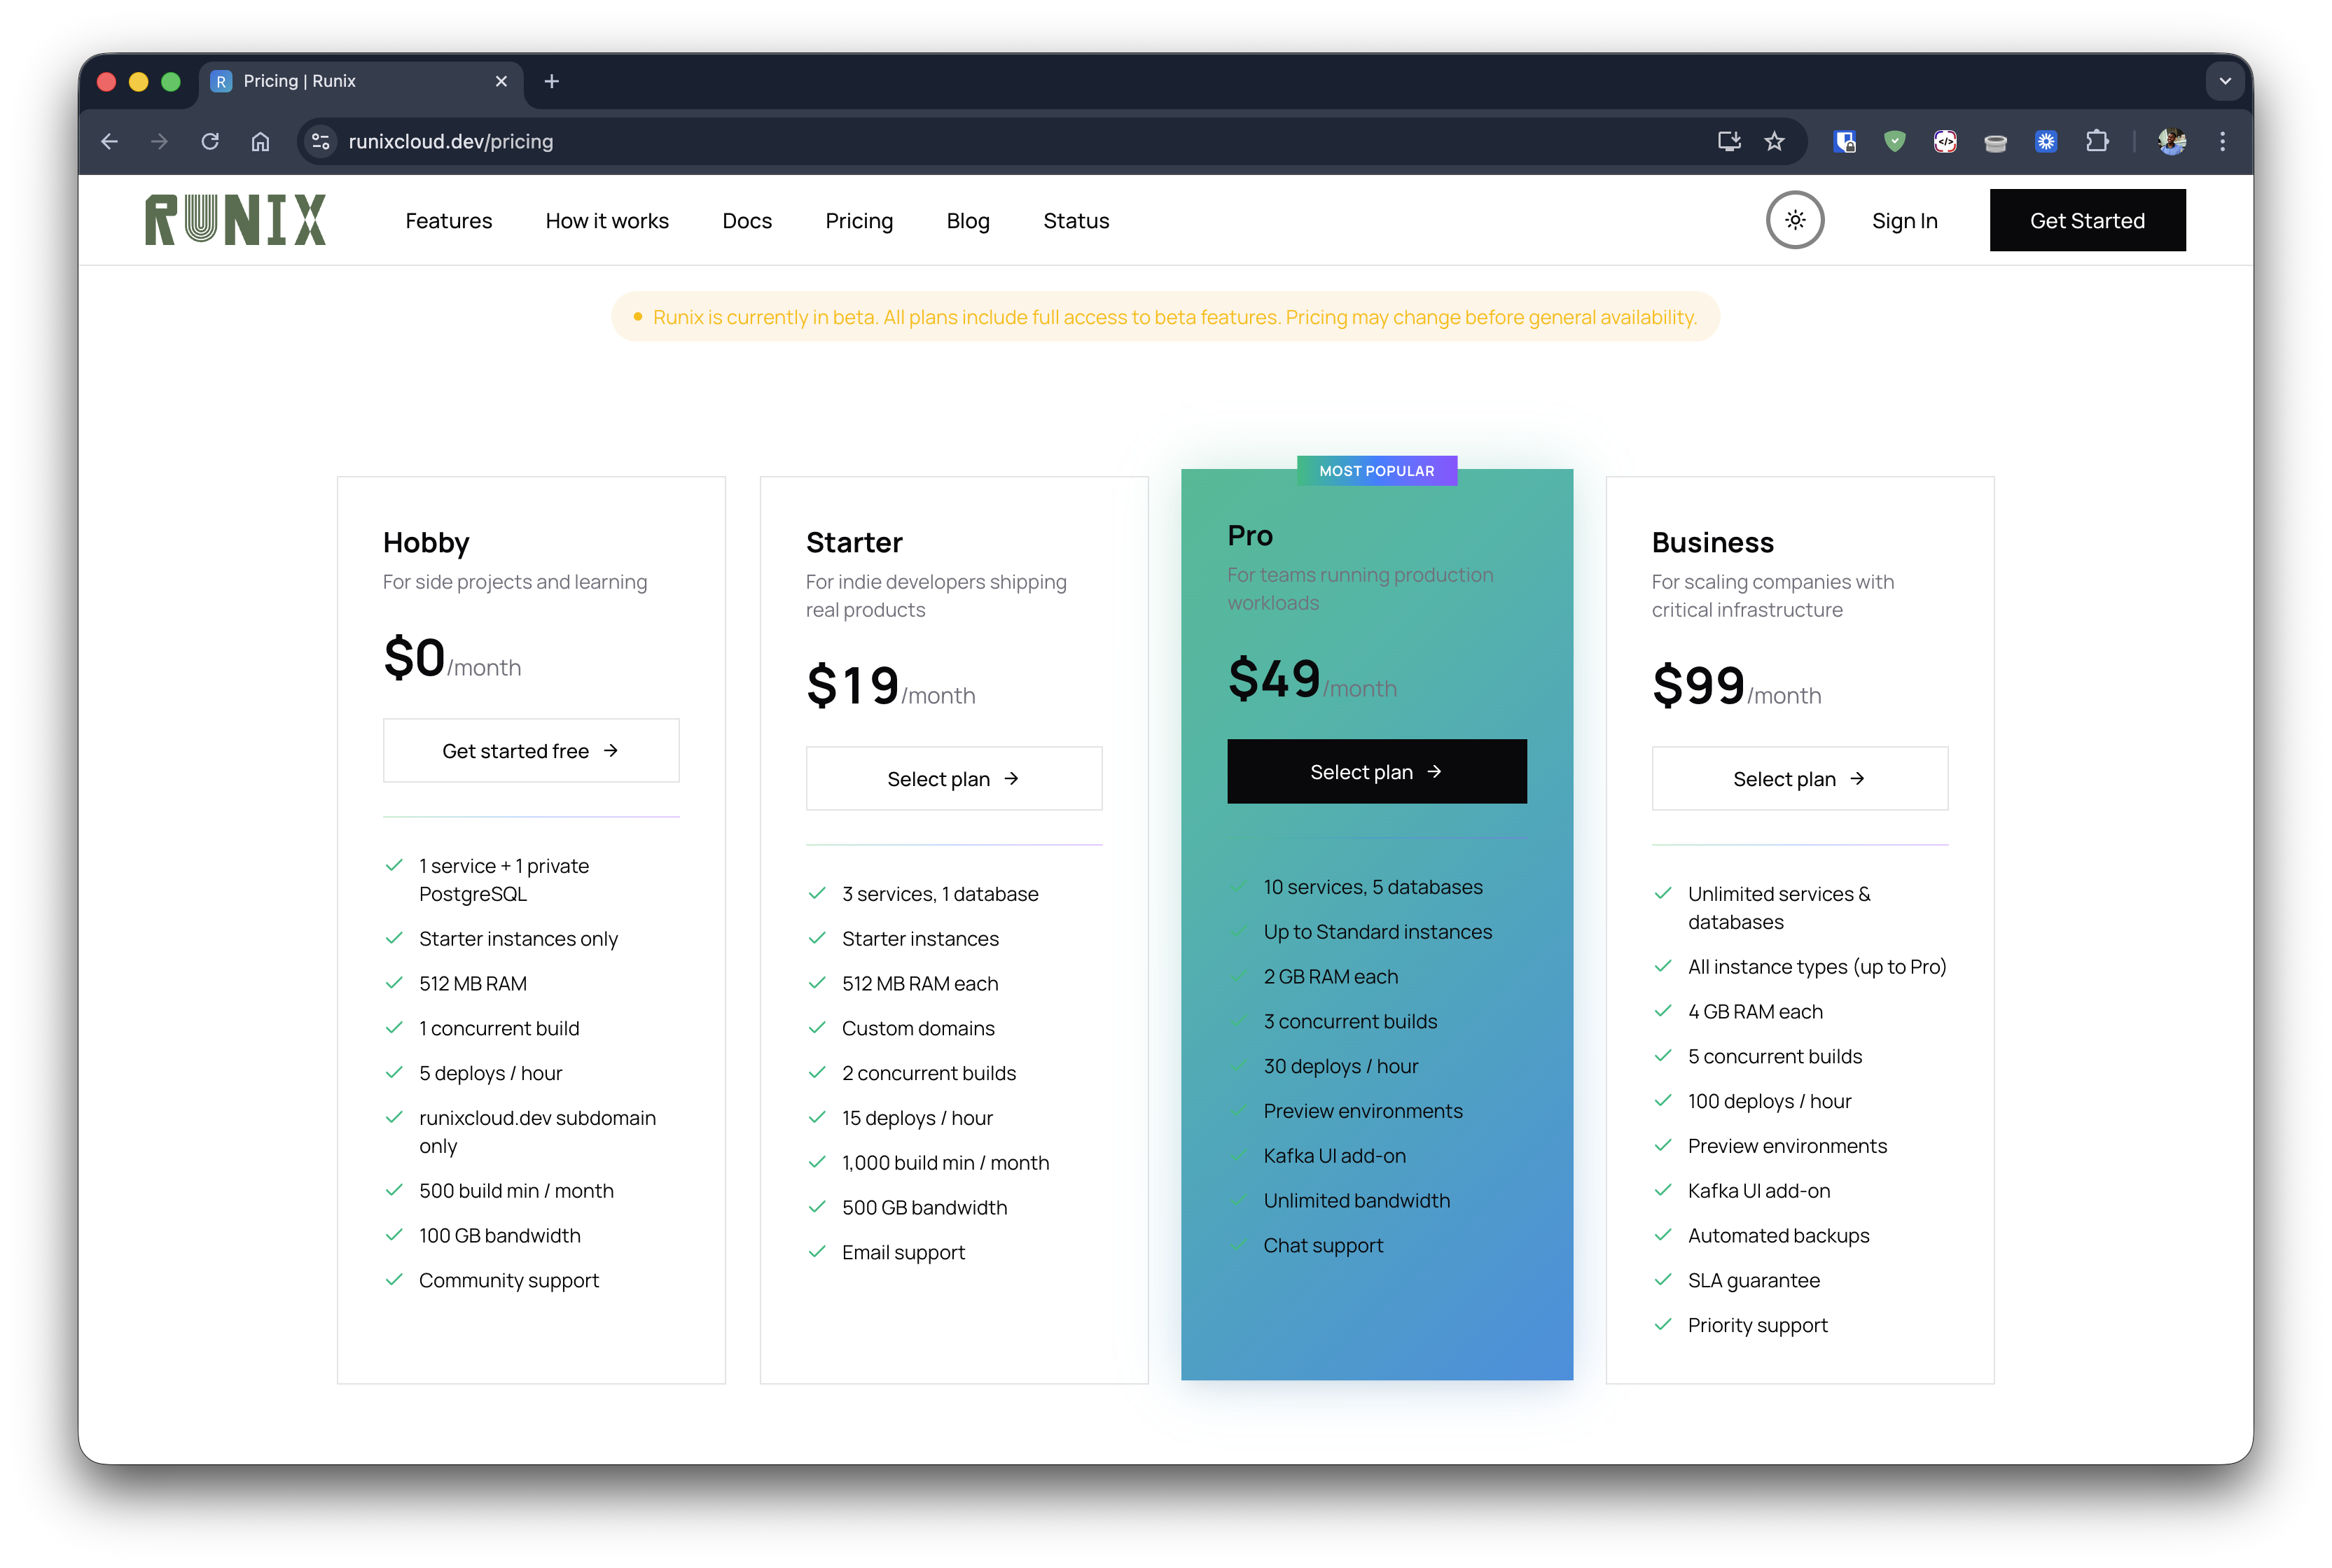Bookmark this page with the star icon

click(1775, 141)
